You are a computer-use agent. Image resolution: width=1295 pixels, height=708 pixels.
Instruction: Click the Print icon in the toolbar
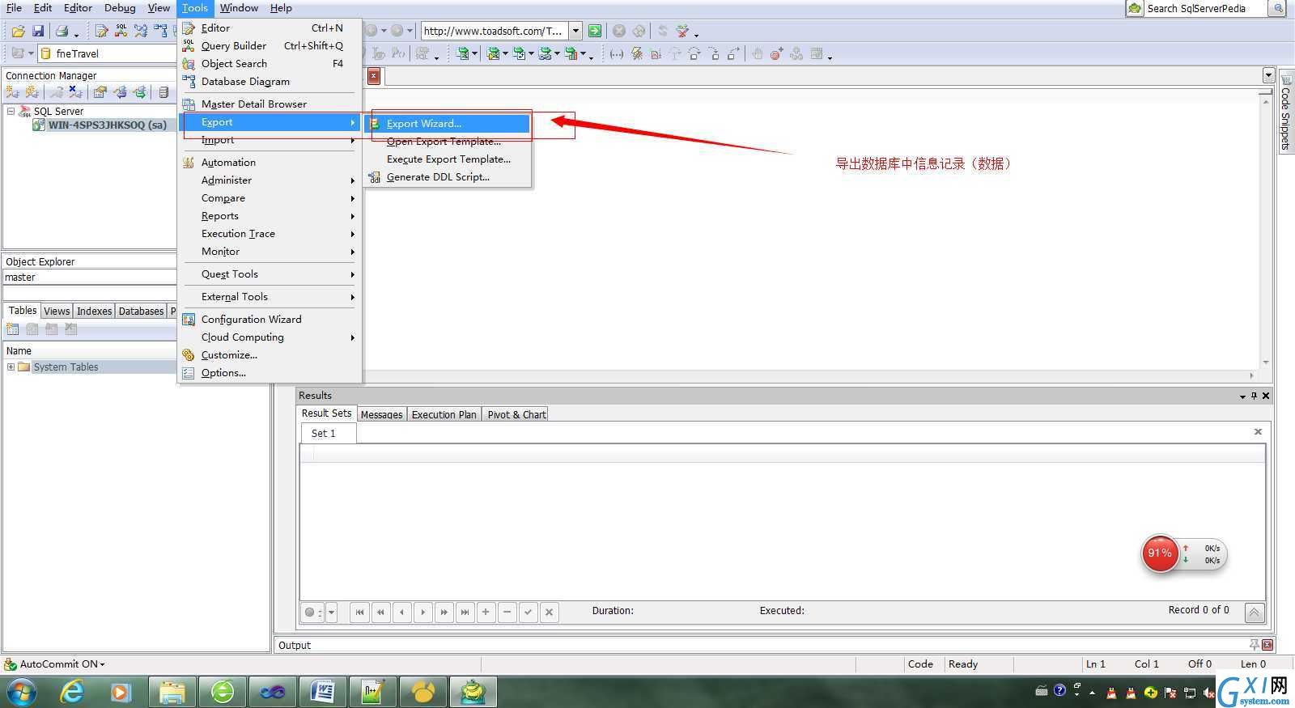[x=62, y=31]
